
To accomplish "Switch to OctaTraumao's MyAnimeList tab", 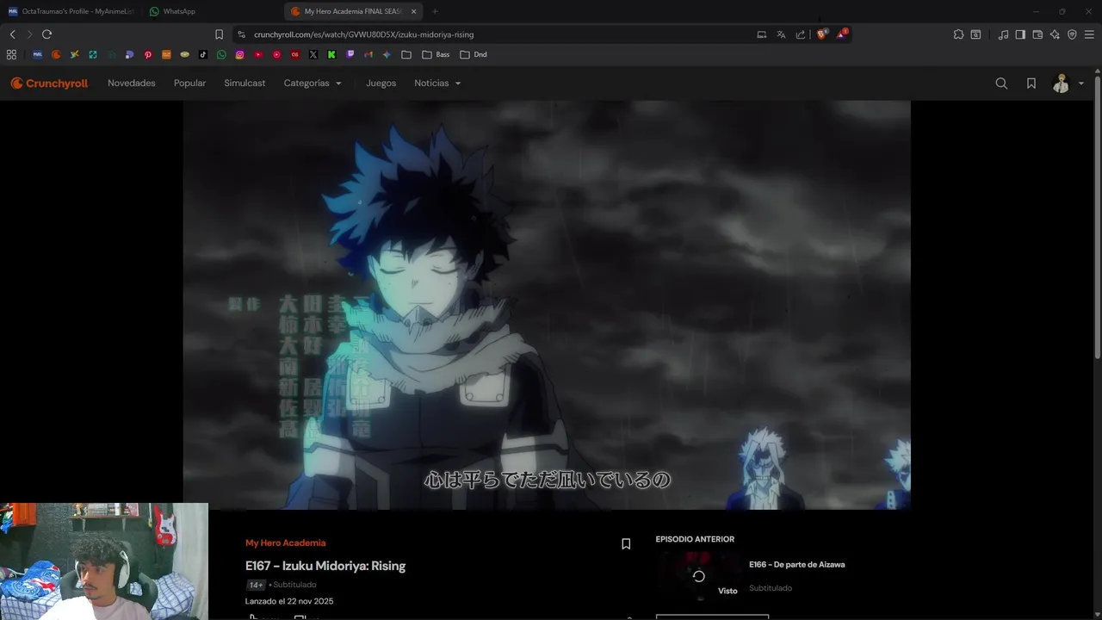I will [71, 11].
